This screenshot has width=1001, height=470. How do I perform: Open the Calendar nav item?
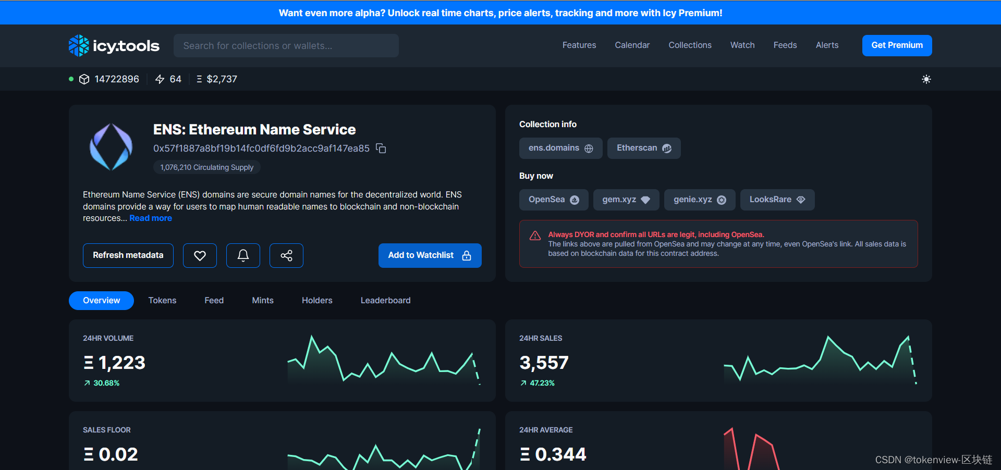point(632,45)
